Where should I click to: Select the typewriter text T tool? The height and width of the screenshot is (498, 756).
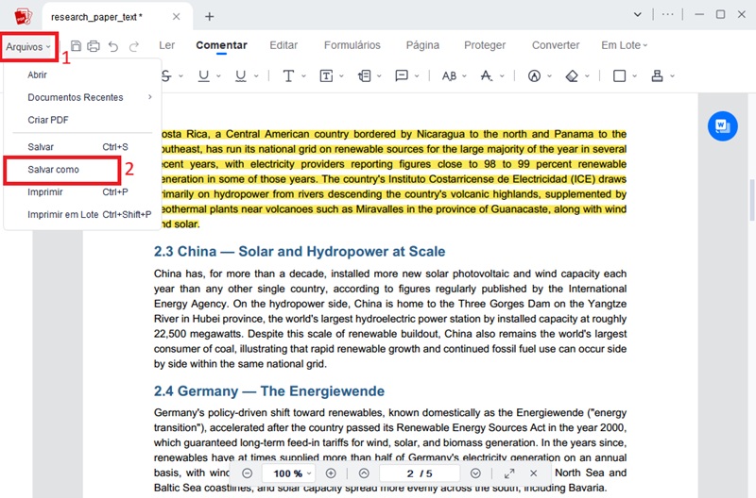click(288, 75)
